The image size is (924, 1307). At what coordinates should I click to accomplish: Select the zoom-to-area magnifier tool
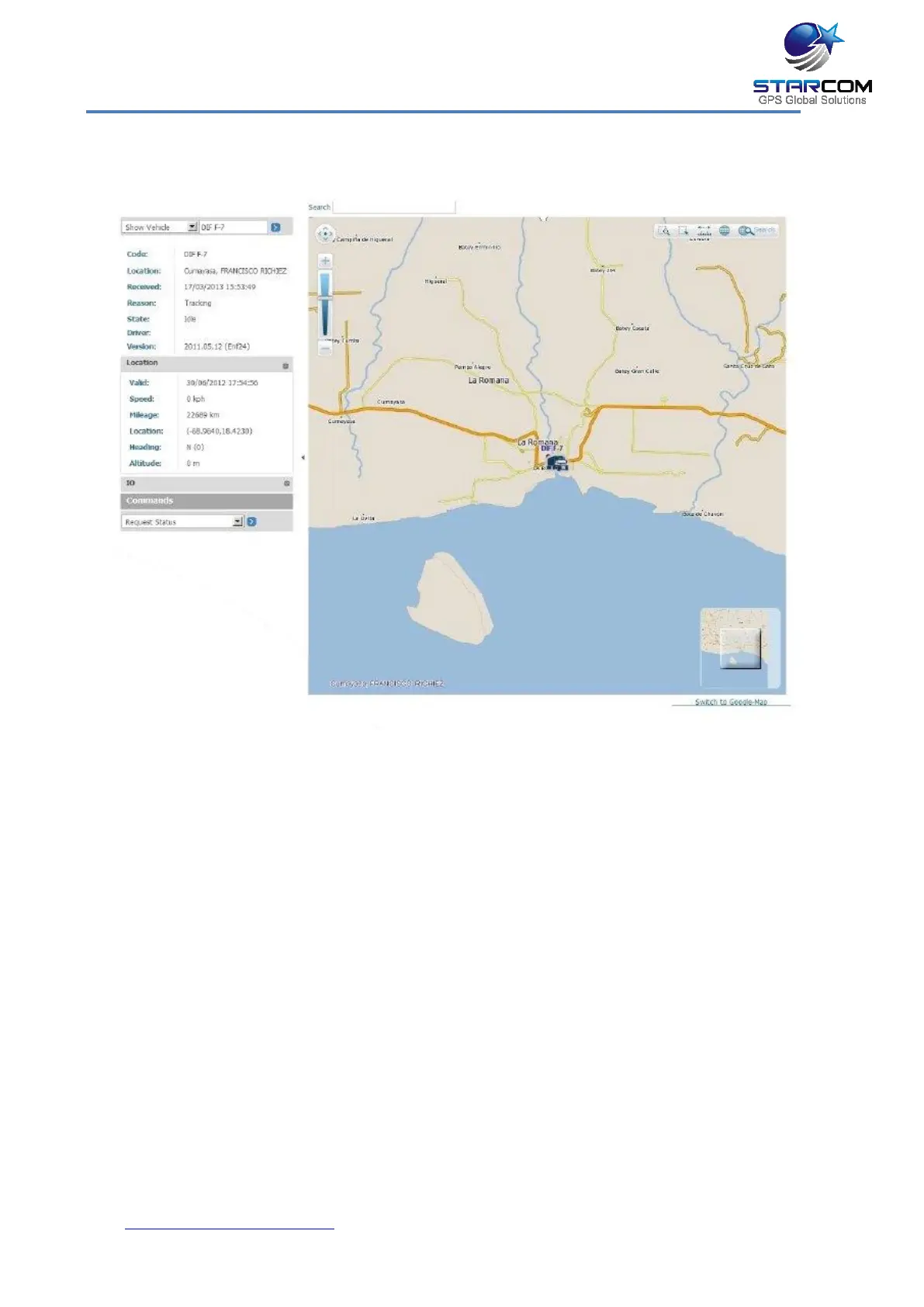click(x=664, y=231)
